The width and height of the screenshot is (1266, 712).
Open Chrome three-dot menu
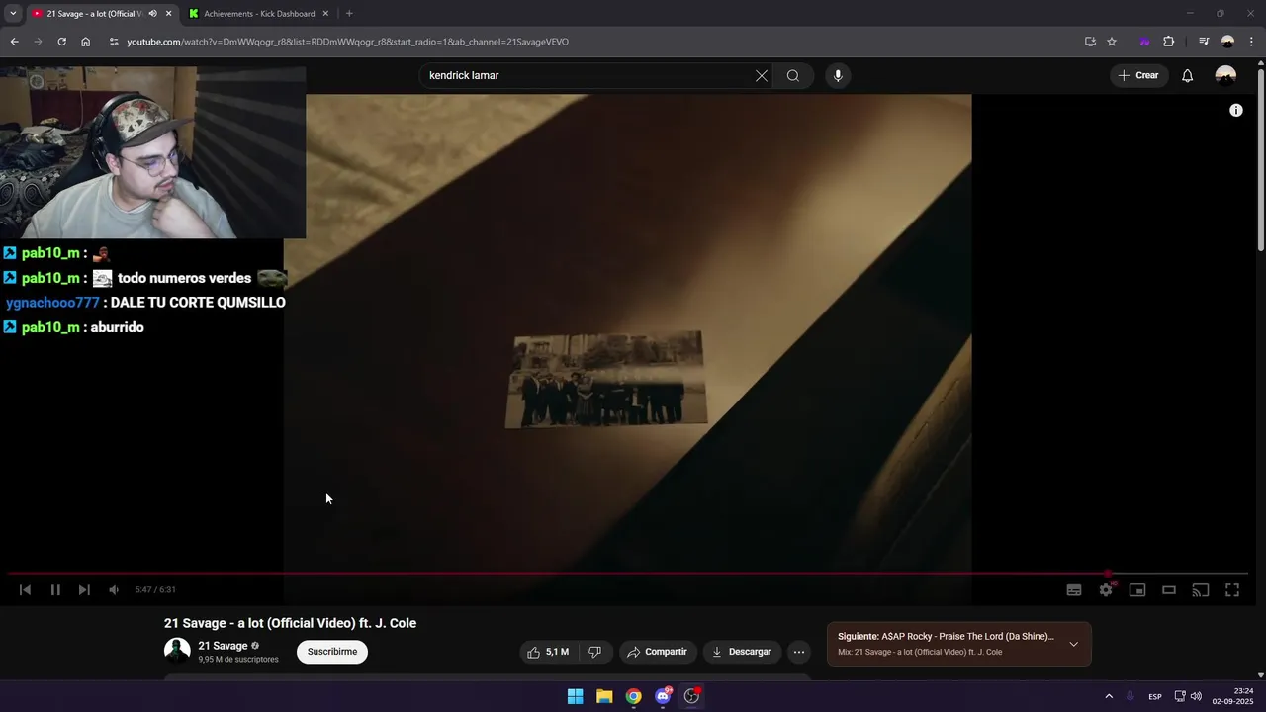(x=1252, y=42)
